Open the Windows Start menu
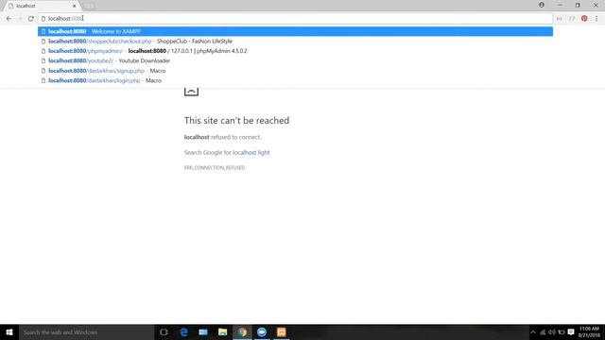This screenshot has width=605, height=340. 9,332
